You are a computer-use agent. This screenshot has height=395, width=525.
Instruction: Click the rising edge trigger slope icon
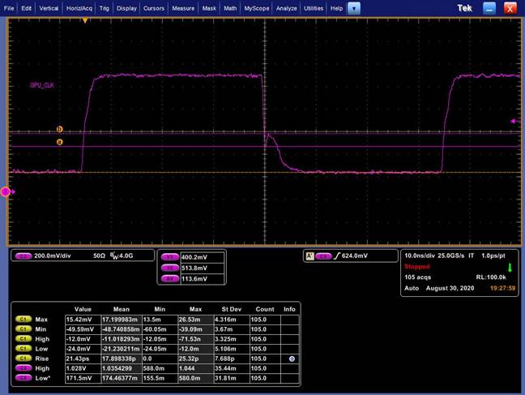337,255
